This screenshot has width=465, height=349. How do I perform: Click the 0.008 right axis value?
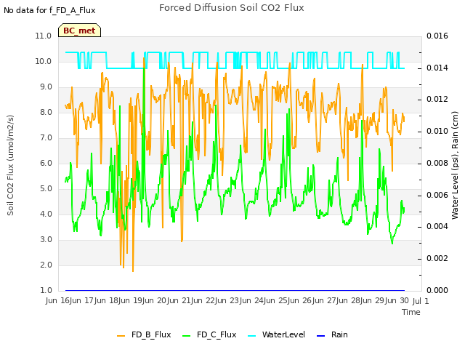[x=437, y=163]
